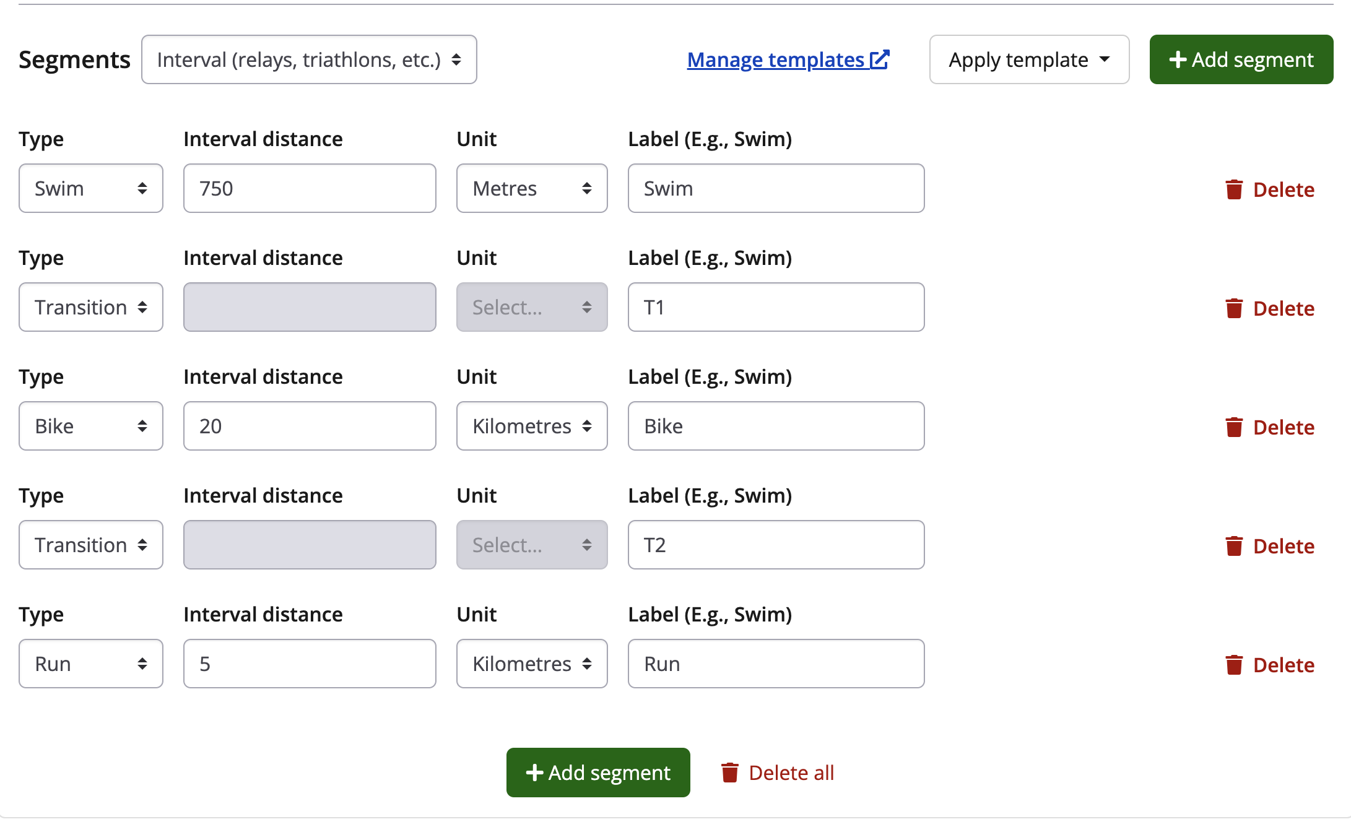Click trash icon for the Run segment

[x=1234, y=665]
